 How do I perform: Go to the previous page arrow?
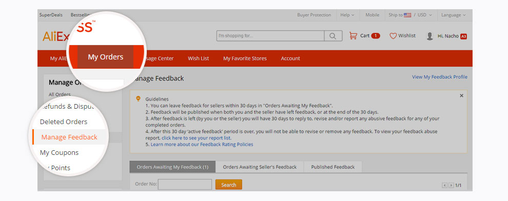coord(444,186)
